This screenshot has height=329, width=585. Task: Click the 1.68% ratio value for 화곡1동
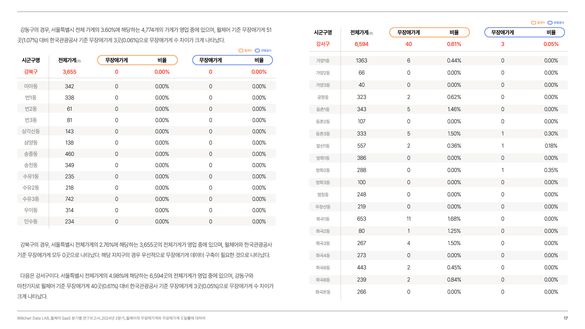click(454, 219)
